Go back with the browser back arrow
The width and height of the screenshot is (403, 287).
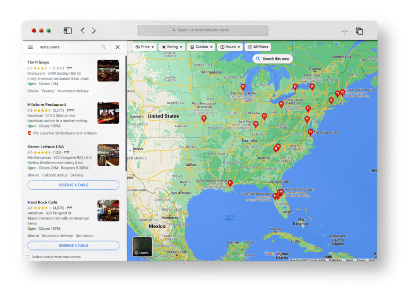pyautogui.click(x=82, y=31)
